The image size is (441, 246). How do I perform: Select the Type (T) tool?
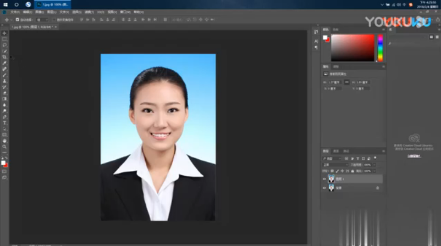[x=4, y=122]
